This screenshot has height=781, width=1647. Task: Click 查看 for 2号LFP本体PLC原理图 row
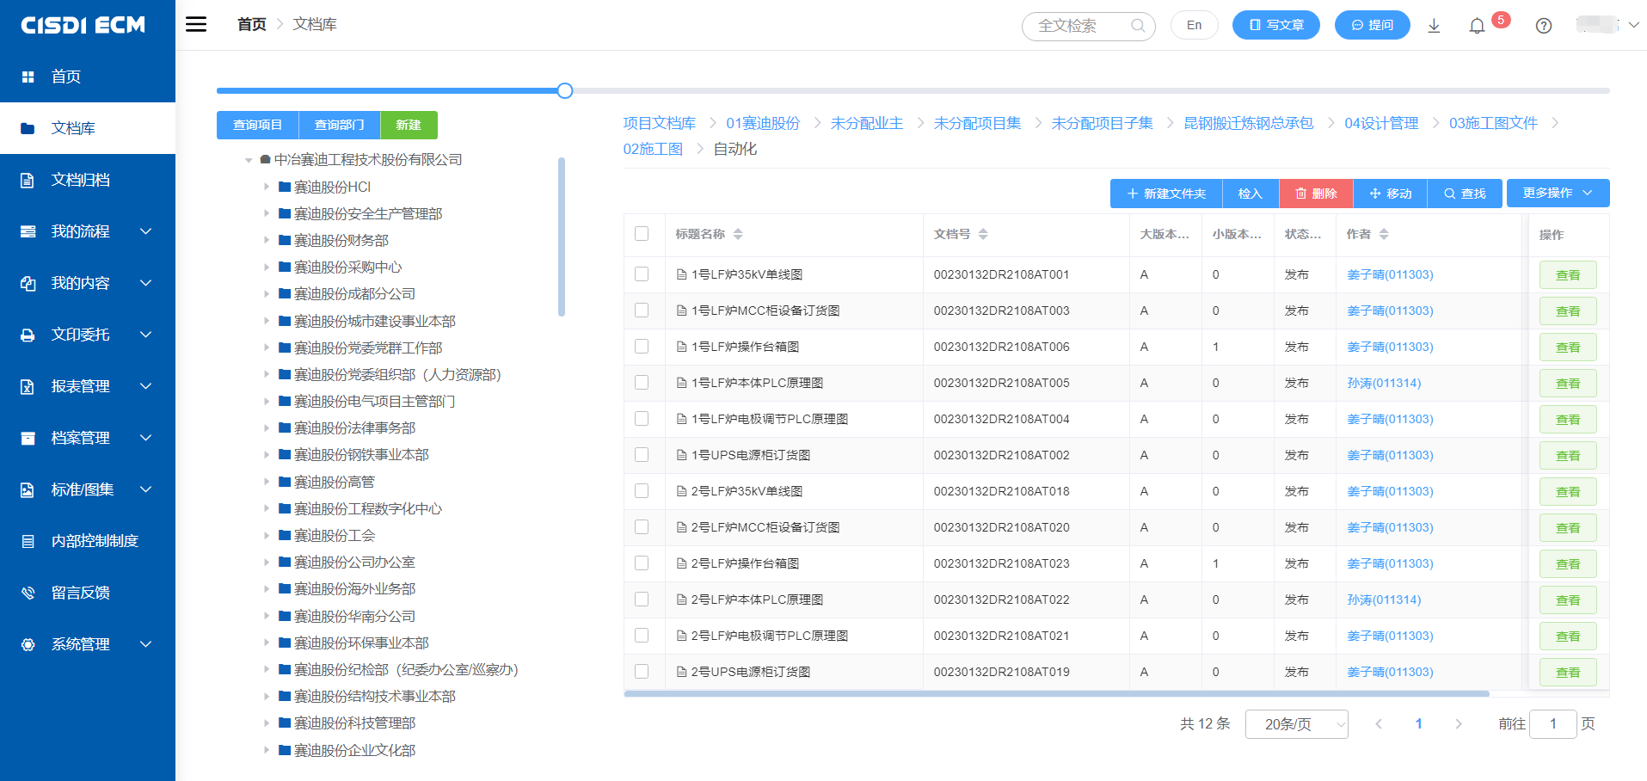(1568, 600)
